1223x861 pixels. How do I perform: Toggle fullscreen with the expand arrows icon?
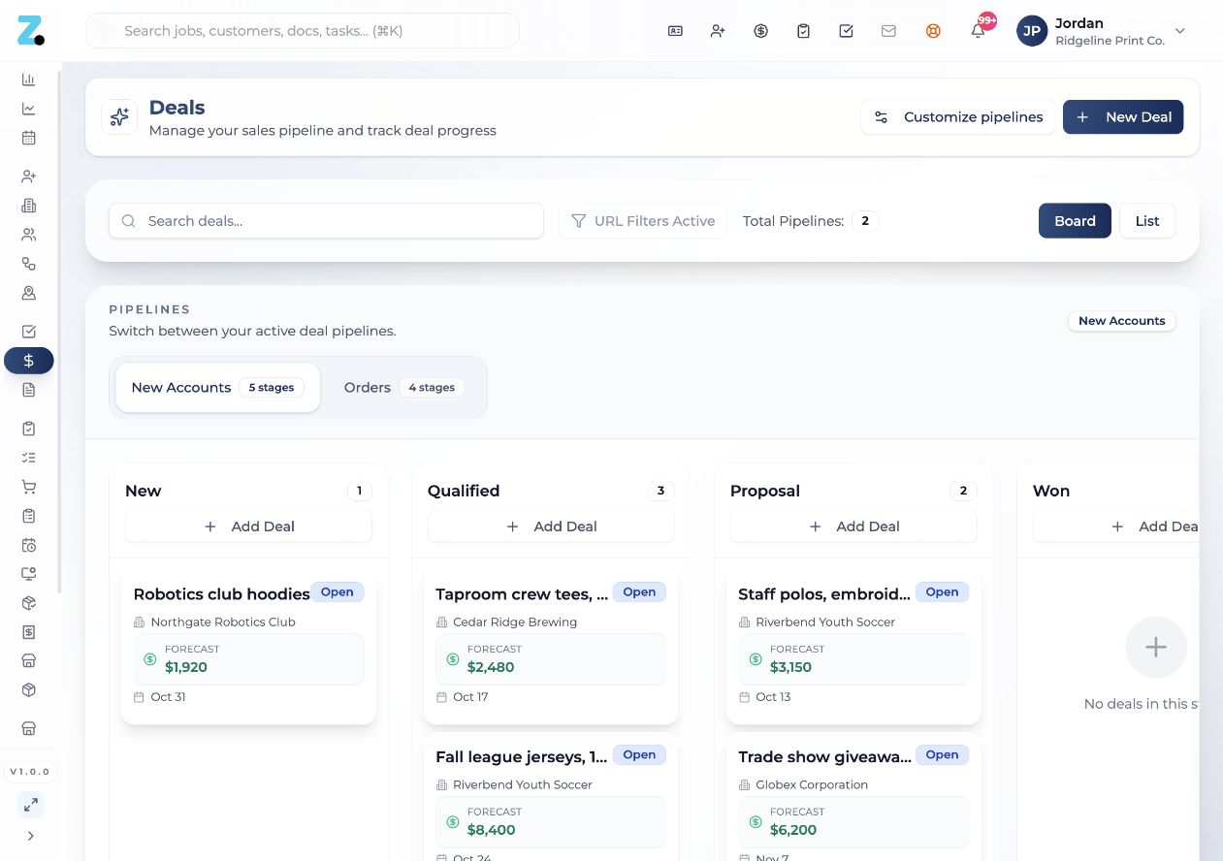[31, 805]
